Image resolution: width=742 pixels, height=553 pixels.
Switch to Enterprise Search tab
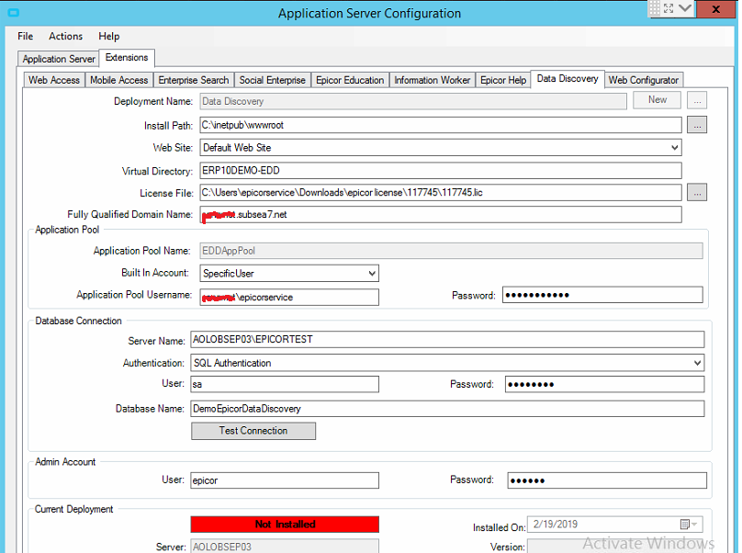pyautogui.click(x=194, y=80)
